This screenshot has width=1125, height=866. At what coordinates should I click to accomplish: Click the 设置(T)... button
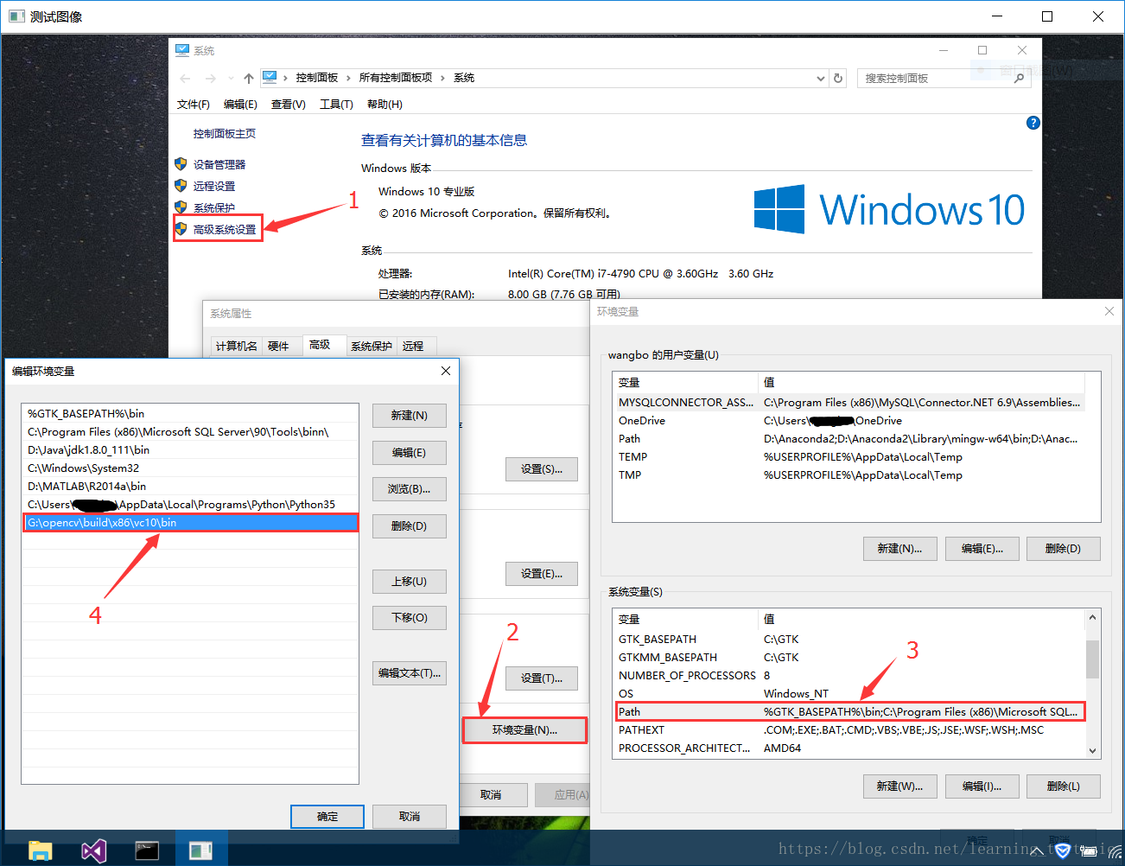pyautogui.click(x=542, y=678)
